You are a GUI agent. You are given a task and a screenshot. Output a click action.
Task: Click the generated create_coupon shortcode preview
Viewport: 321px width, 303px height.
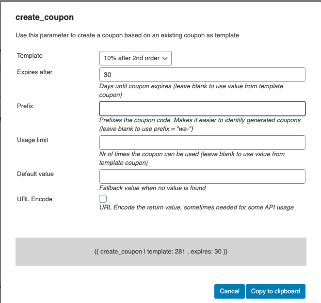point(161,252)
